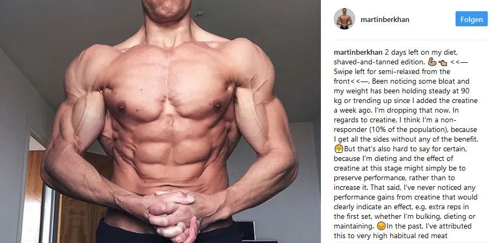Click the divider below profile header
Viewport: 491px width, 243px height.
coord(411,40)
